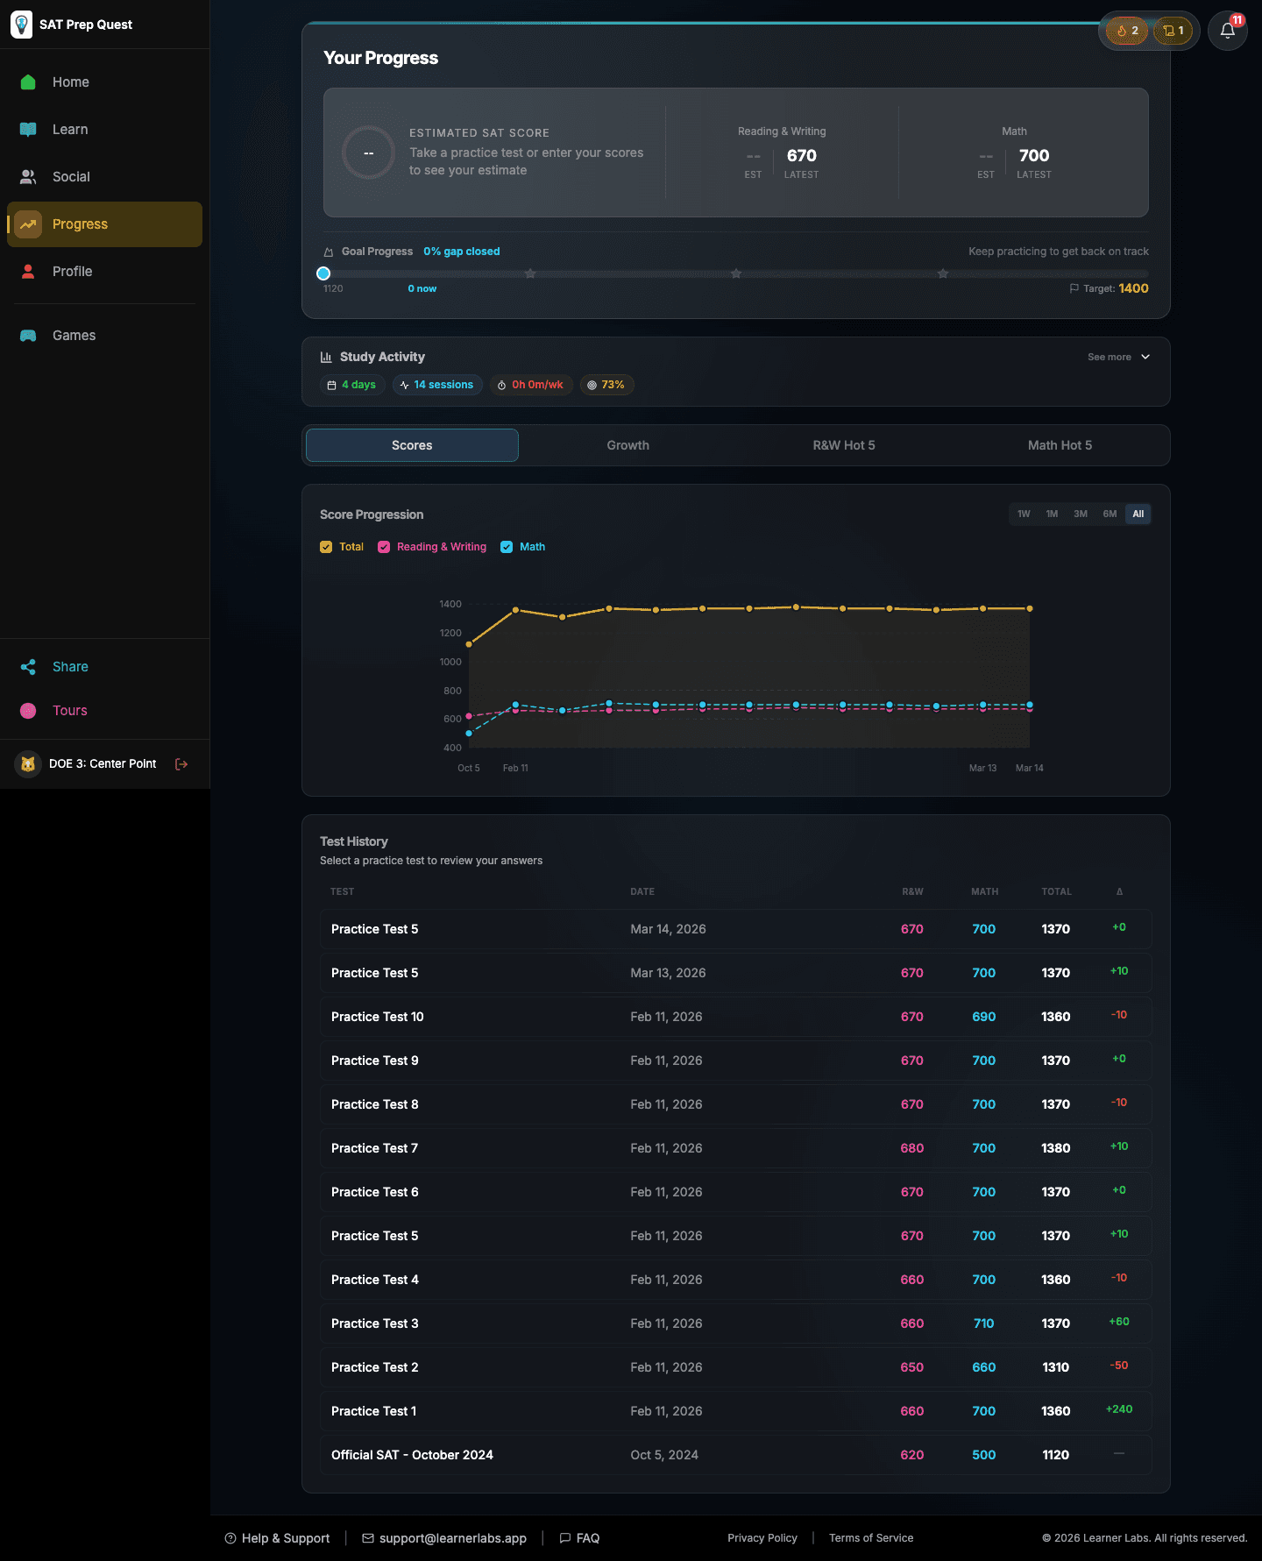Open the Official SAT - October 2024 row
Image resolution: width=1262 pixels, height=1561 pixels.
[736, 1455]
